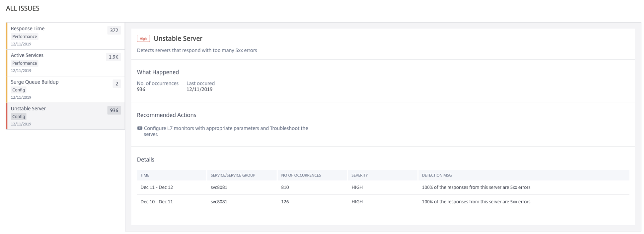Click HIGH severity in the Dec 11 - Dec 12 row

tap(357, 187)
